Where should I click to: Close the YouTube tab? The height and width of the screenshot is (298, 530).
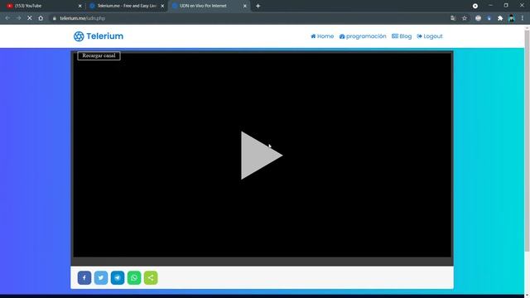(79, 6)
